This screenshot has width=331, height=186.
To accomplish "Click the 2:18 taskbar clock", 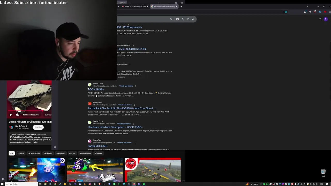I will click(x=321, y=184).
